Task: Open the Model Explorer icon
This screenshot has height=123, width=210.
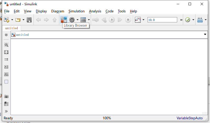Action: click(83, 20)
